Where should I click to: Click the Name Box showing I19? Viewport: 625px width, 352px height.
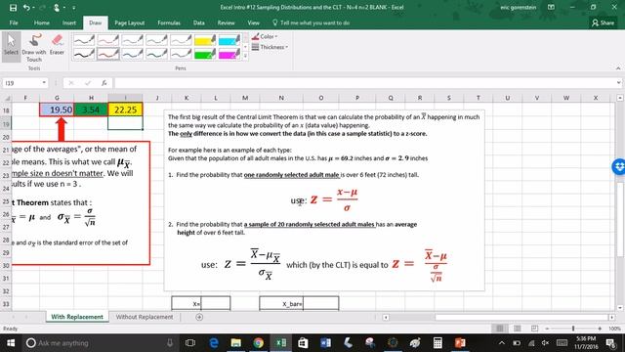pyautogui.click(x=21, y=83)
